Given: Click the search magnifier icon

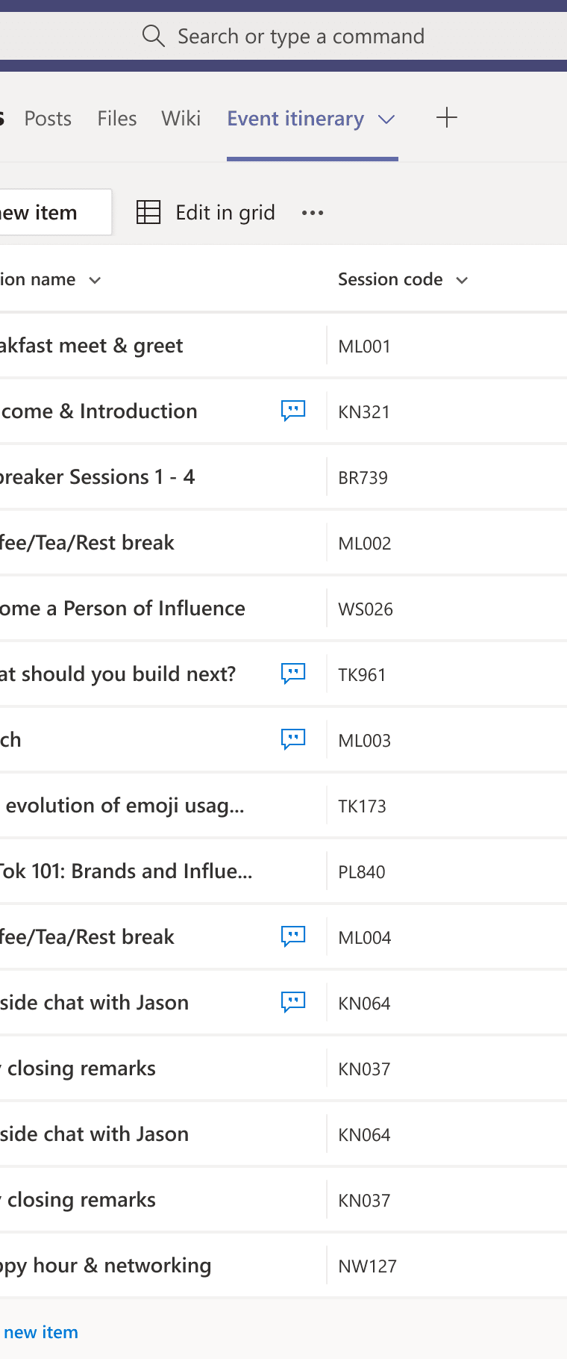Looking at the screenshot, I should pos(153,36).
